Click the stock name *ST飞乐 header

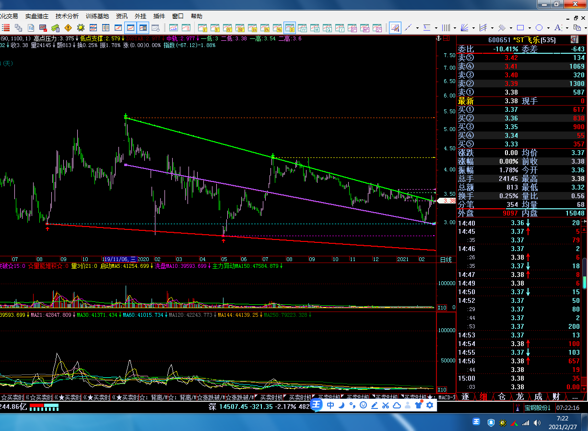[x=525, y=40]
